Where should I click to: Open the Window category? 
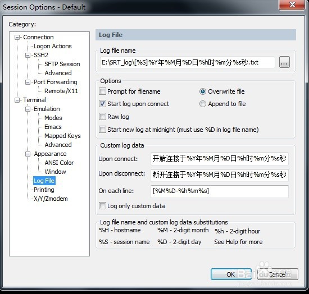pos(55,172)
